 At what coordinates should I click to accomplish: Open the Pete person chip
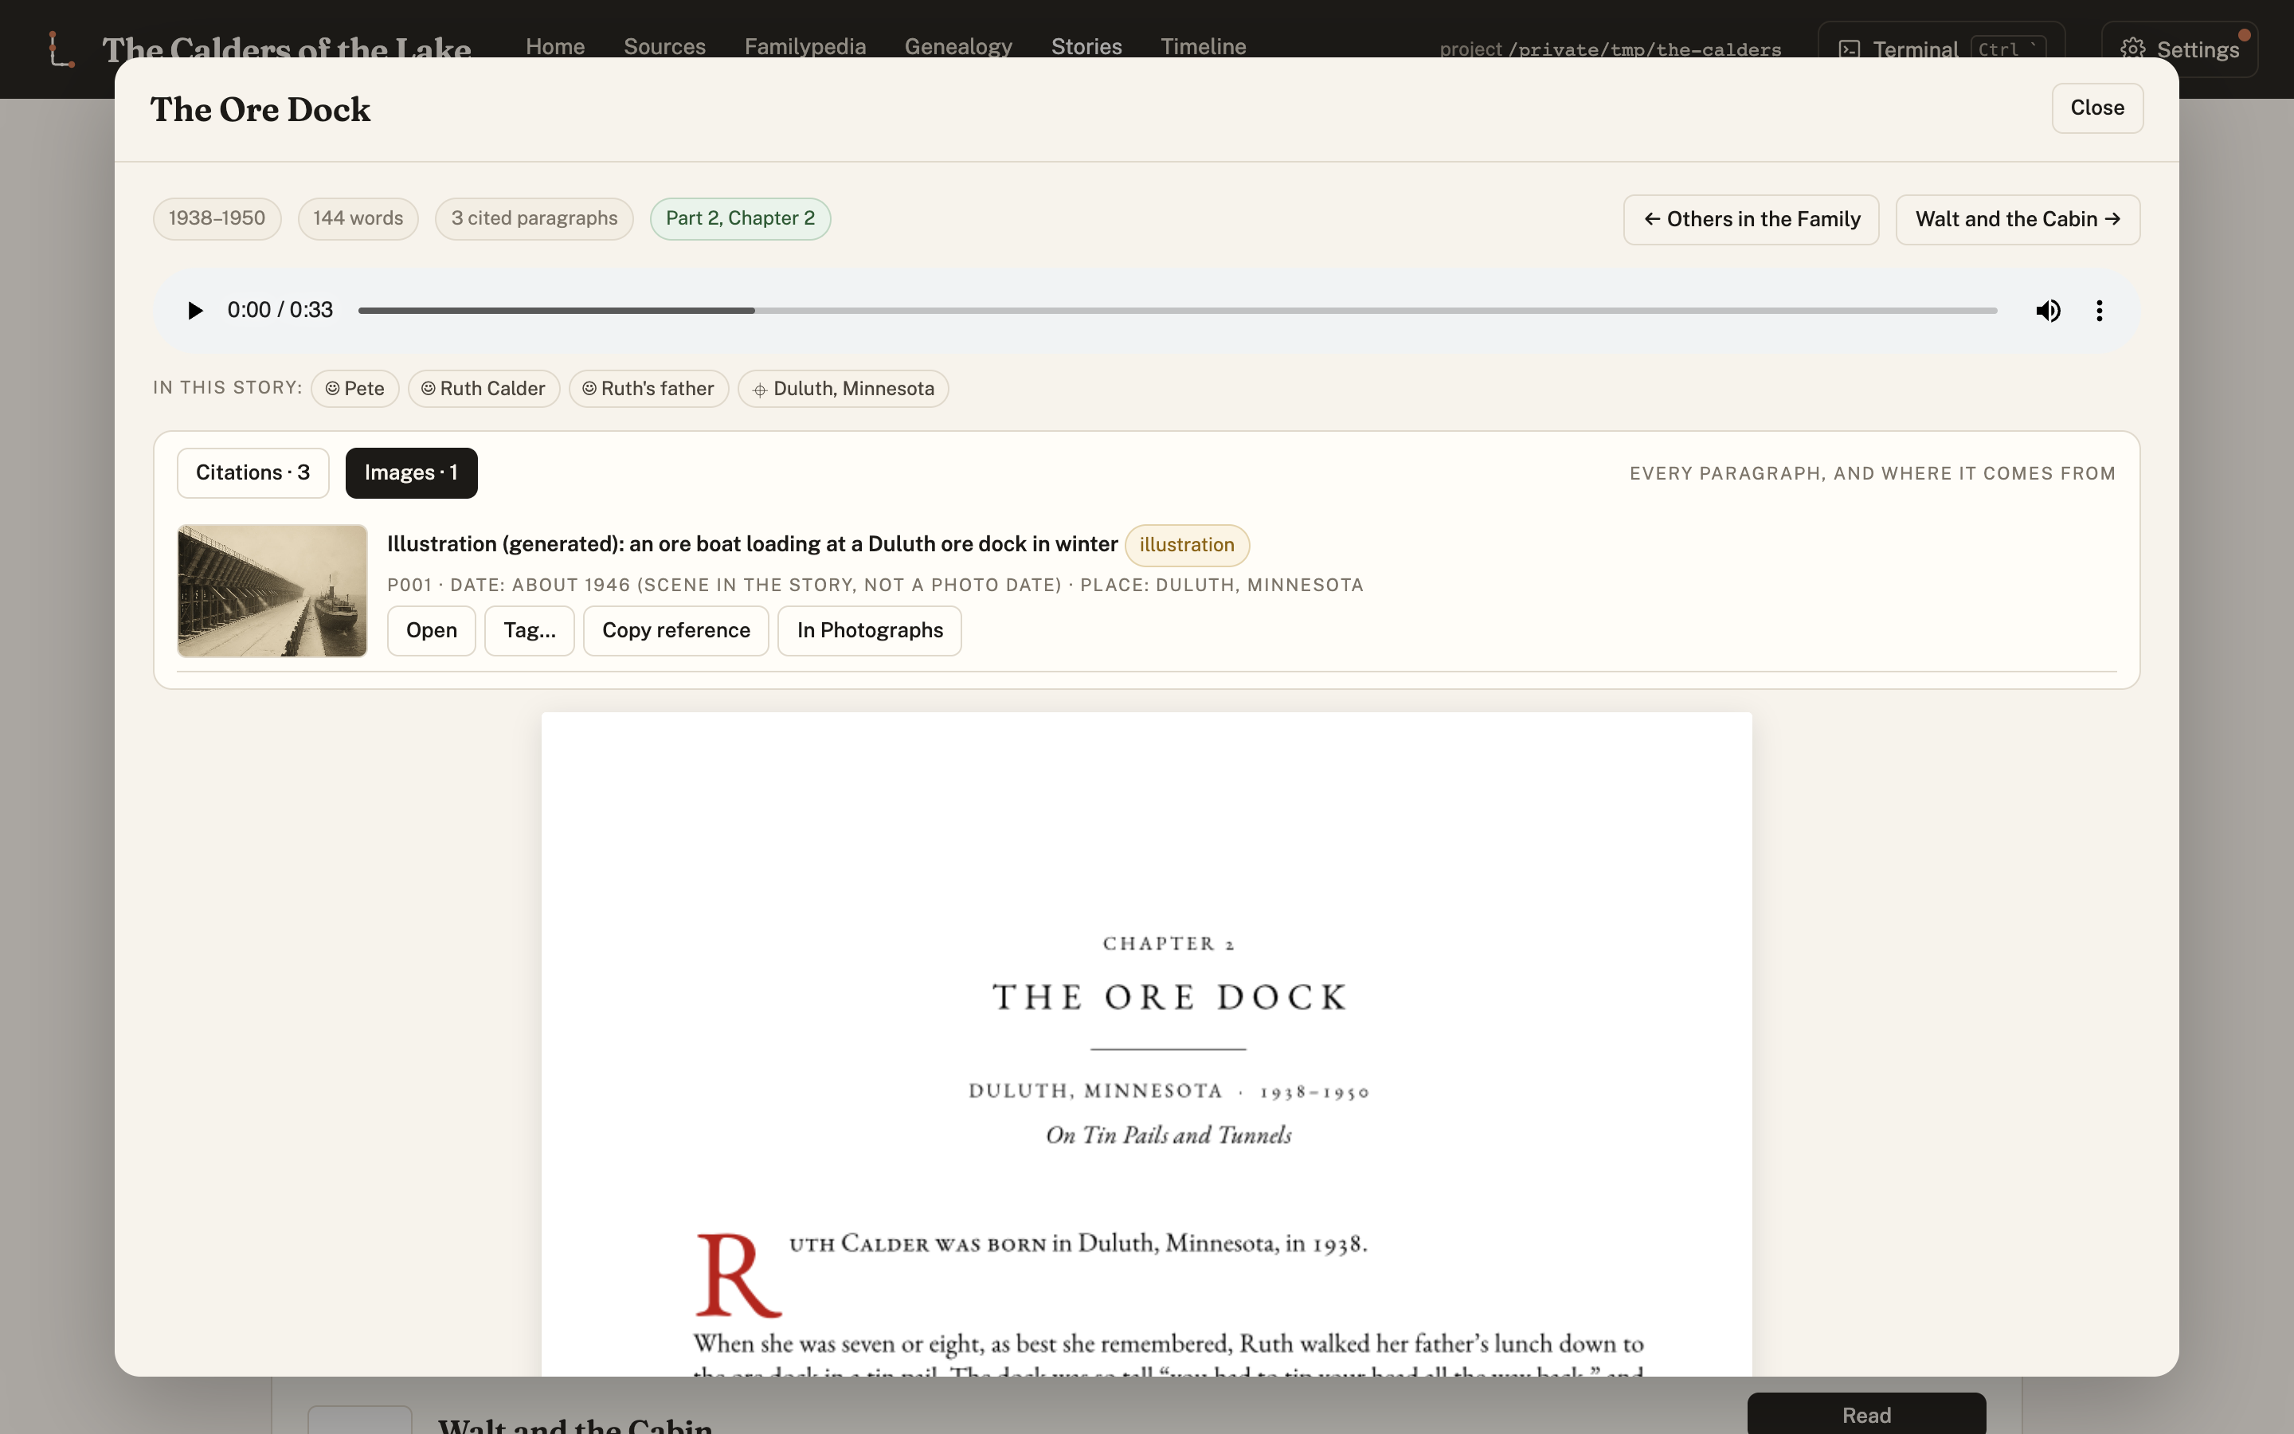coord(354,389)
